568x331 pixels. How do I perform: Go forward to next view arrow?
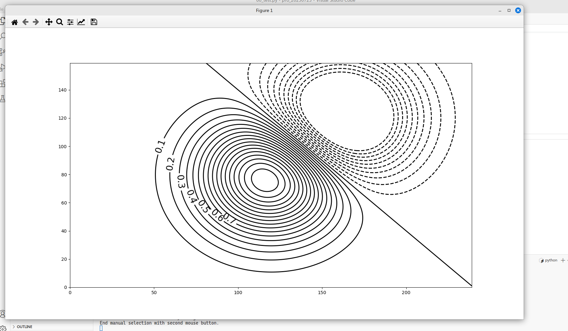point(36,22)
